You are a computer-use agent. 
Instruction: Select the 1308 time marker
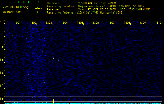point(127,23)
